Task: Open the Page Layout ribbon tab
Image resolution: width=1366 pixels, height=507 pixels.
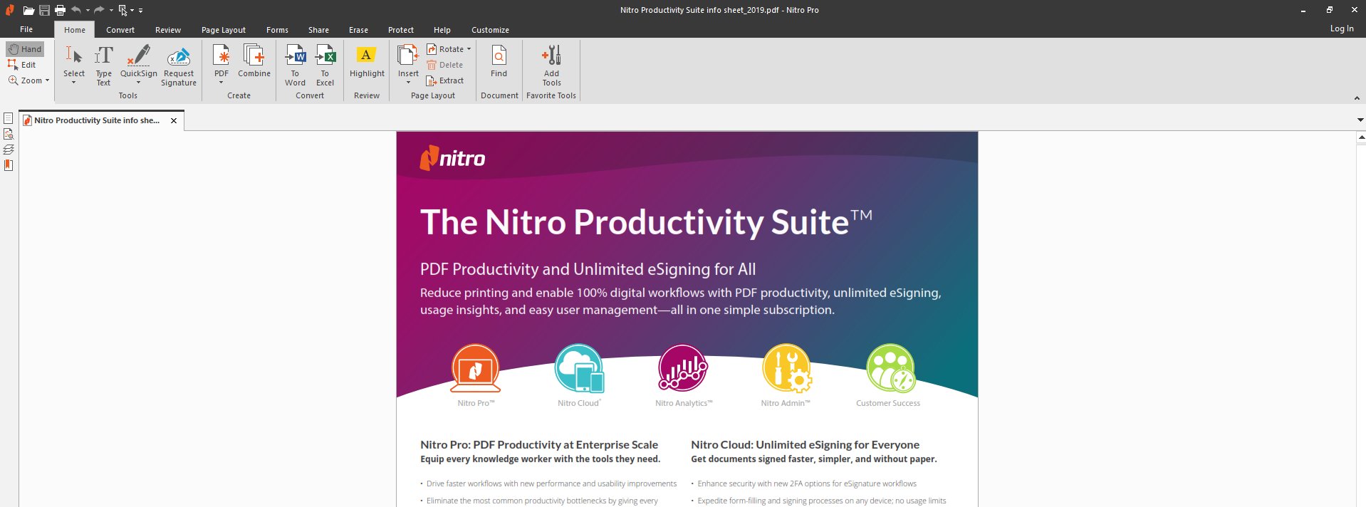Action: point(224,30)
